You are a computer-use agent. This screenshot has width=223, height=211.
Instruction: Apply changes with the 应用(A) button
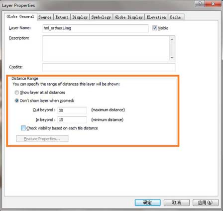pyautogui.click(x=206, y=203)
